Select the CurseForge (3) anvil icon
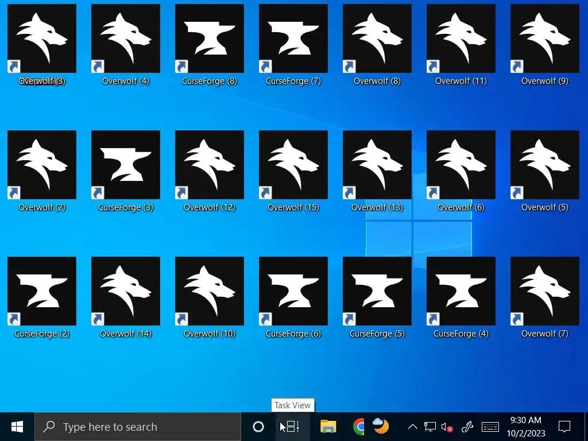This screenshot has height=441, width=588. click(126, 165)
